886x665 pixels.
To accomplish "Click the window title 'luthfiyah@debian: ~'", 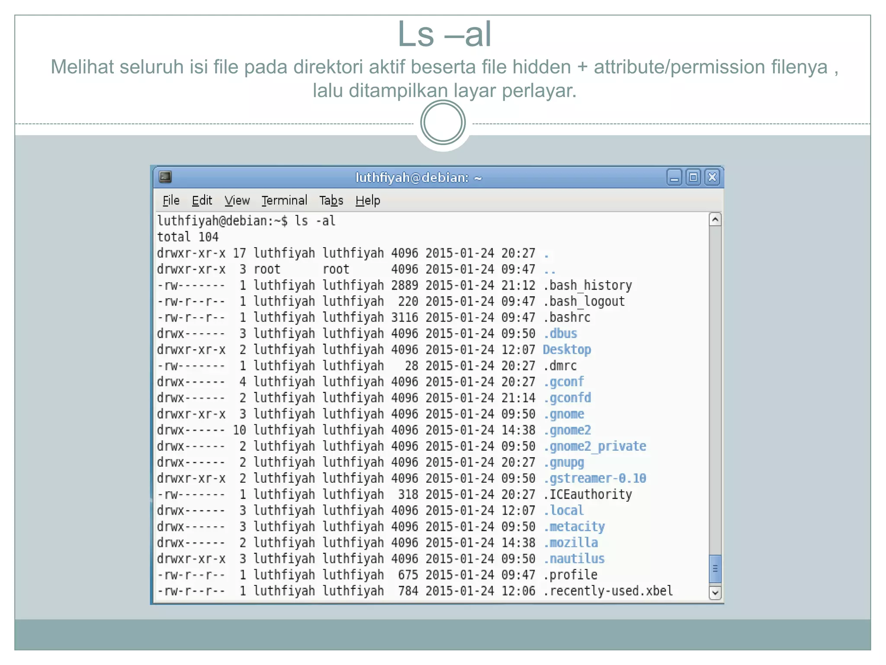I will (418, 178).
